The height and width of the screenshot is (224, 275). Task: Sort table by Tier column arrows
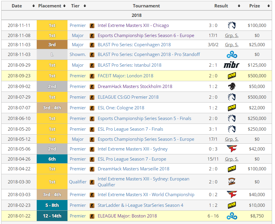pyautogui.click(x=85, y=6)
